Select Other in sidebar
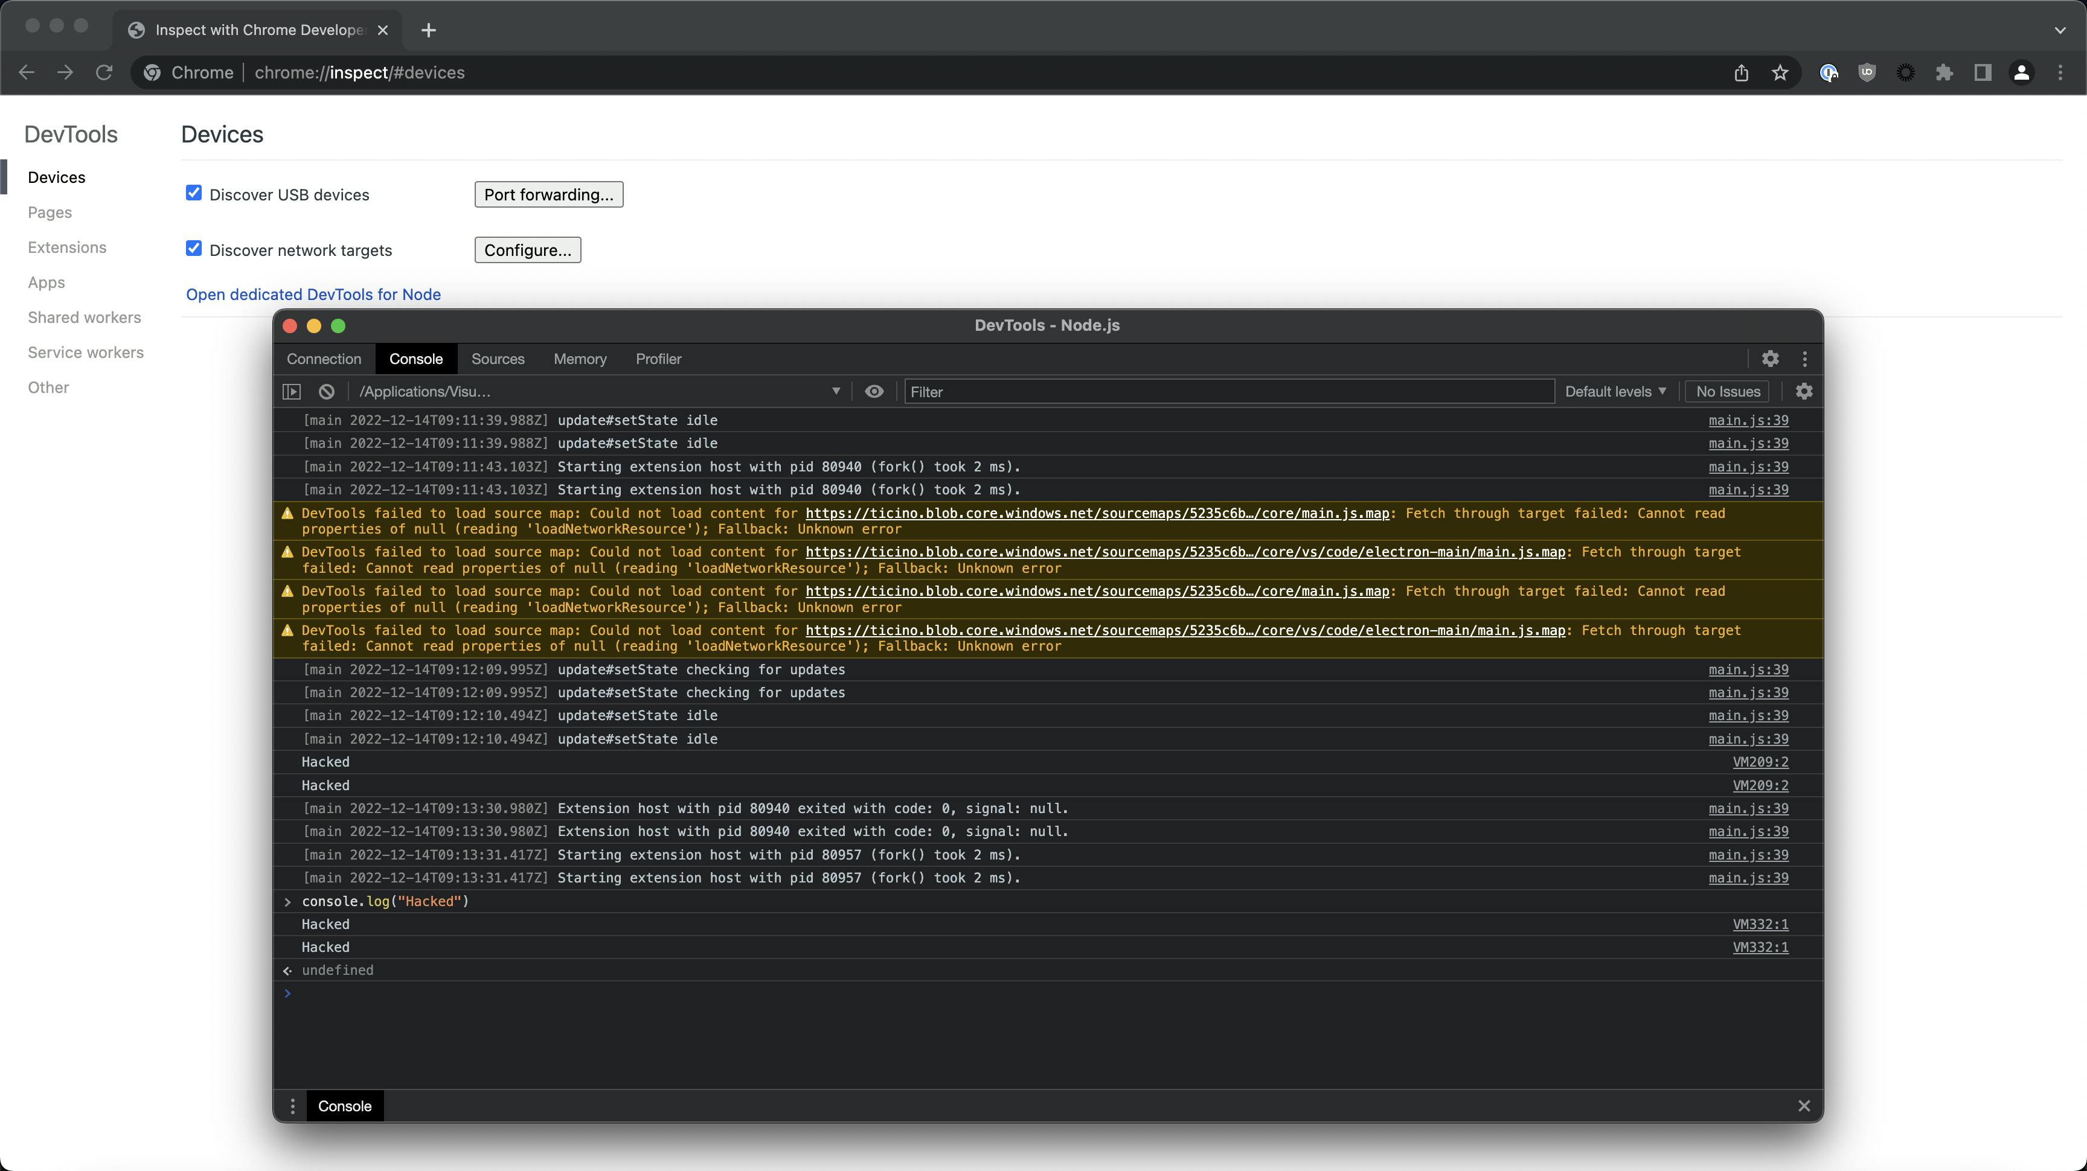Screen dimensions: 2087x1171 pos(48,387)
